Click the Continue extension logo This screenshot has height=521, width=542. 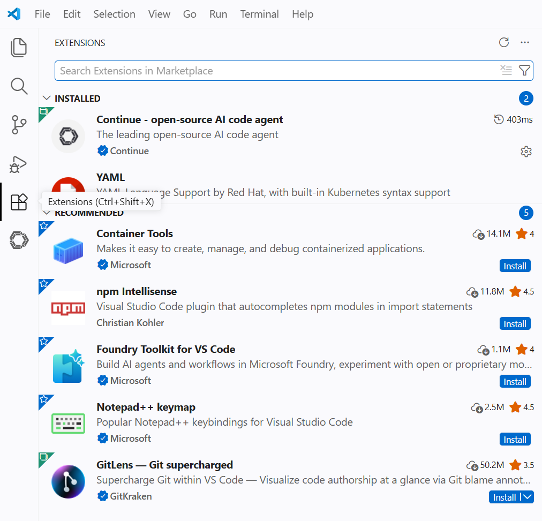(68, 136)
